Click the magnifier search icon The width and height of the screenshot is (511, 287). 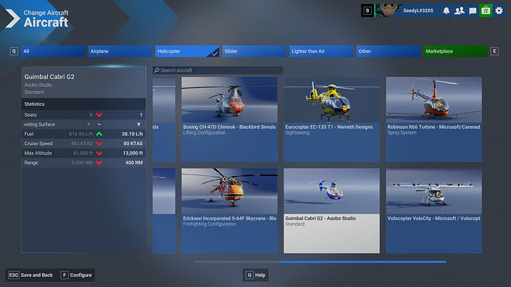(157, 70)
